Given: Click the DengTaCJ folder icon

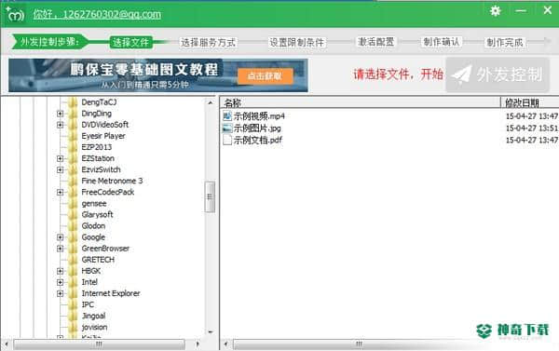Looking at the screenshot, I should [x=73, y=102].
